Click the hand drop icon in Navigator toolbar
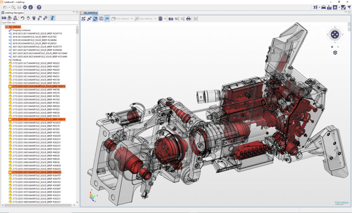Image resolution: width=352 pixels, height=213 pixels. (x=28, y=18)
